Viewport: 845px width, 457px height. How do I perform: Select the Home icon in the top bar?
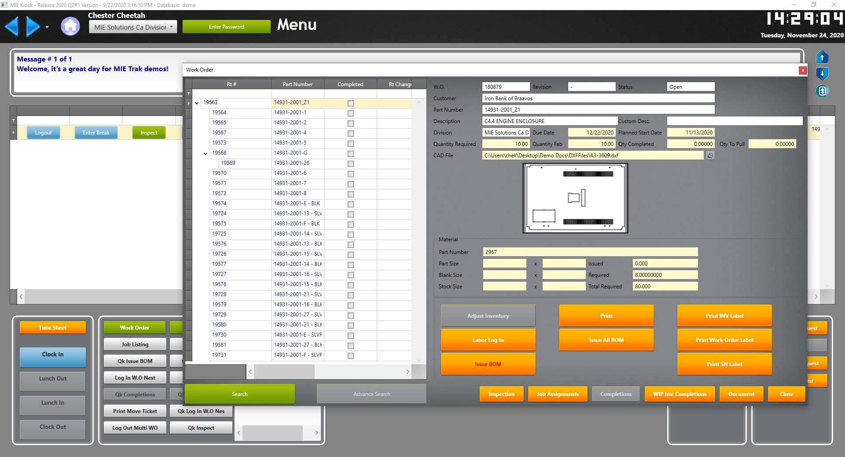(x=70, y=26)
